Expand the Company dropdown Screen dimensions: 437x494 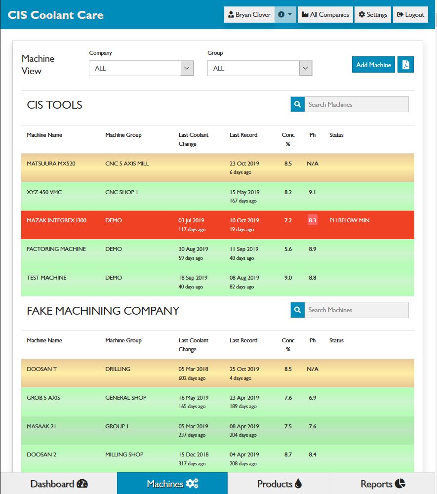point(141,68)
